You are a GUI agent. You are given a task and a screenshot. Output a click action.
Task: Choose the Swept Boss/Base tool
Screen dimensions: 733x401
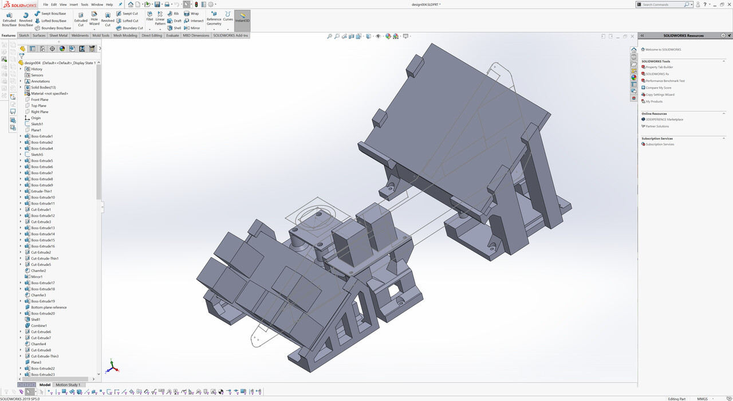coord(50,13)
